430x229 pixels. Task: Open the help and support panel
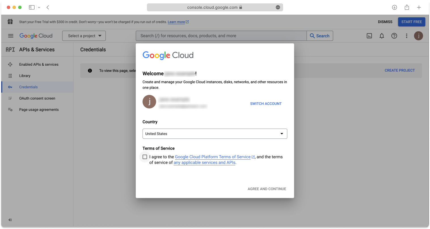[394, 36]
